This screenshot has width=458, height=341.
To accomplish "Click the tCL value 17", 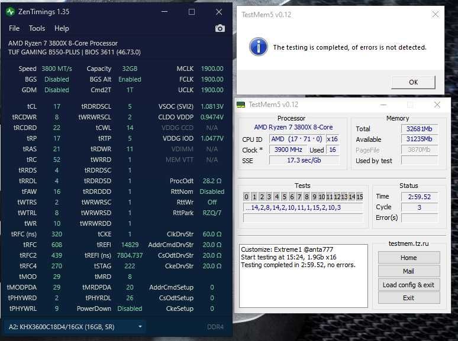I will click(57, 106).
